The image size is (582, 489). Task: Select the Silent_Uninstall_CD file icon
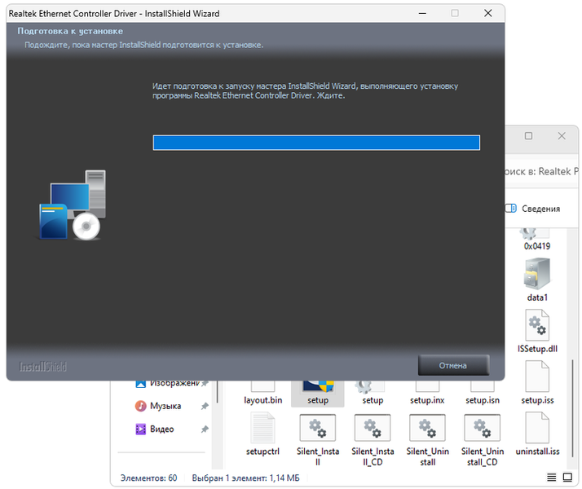[x=483, y=428]
